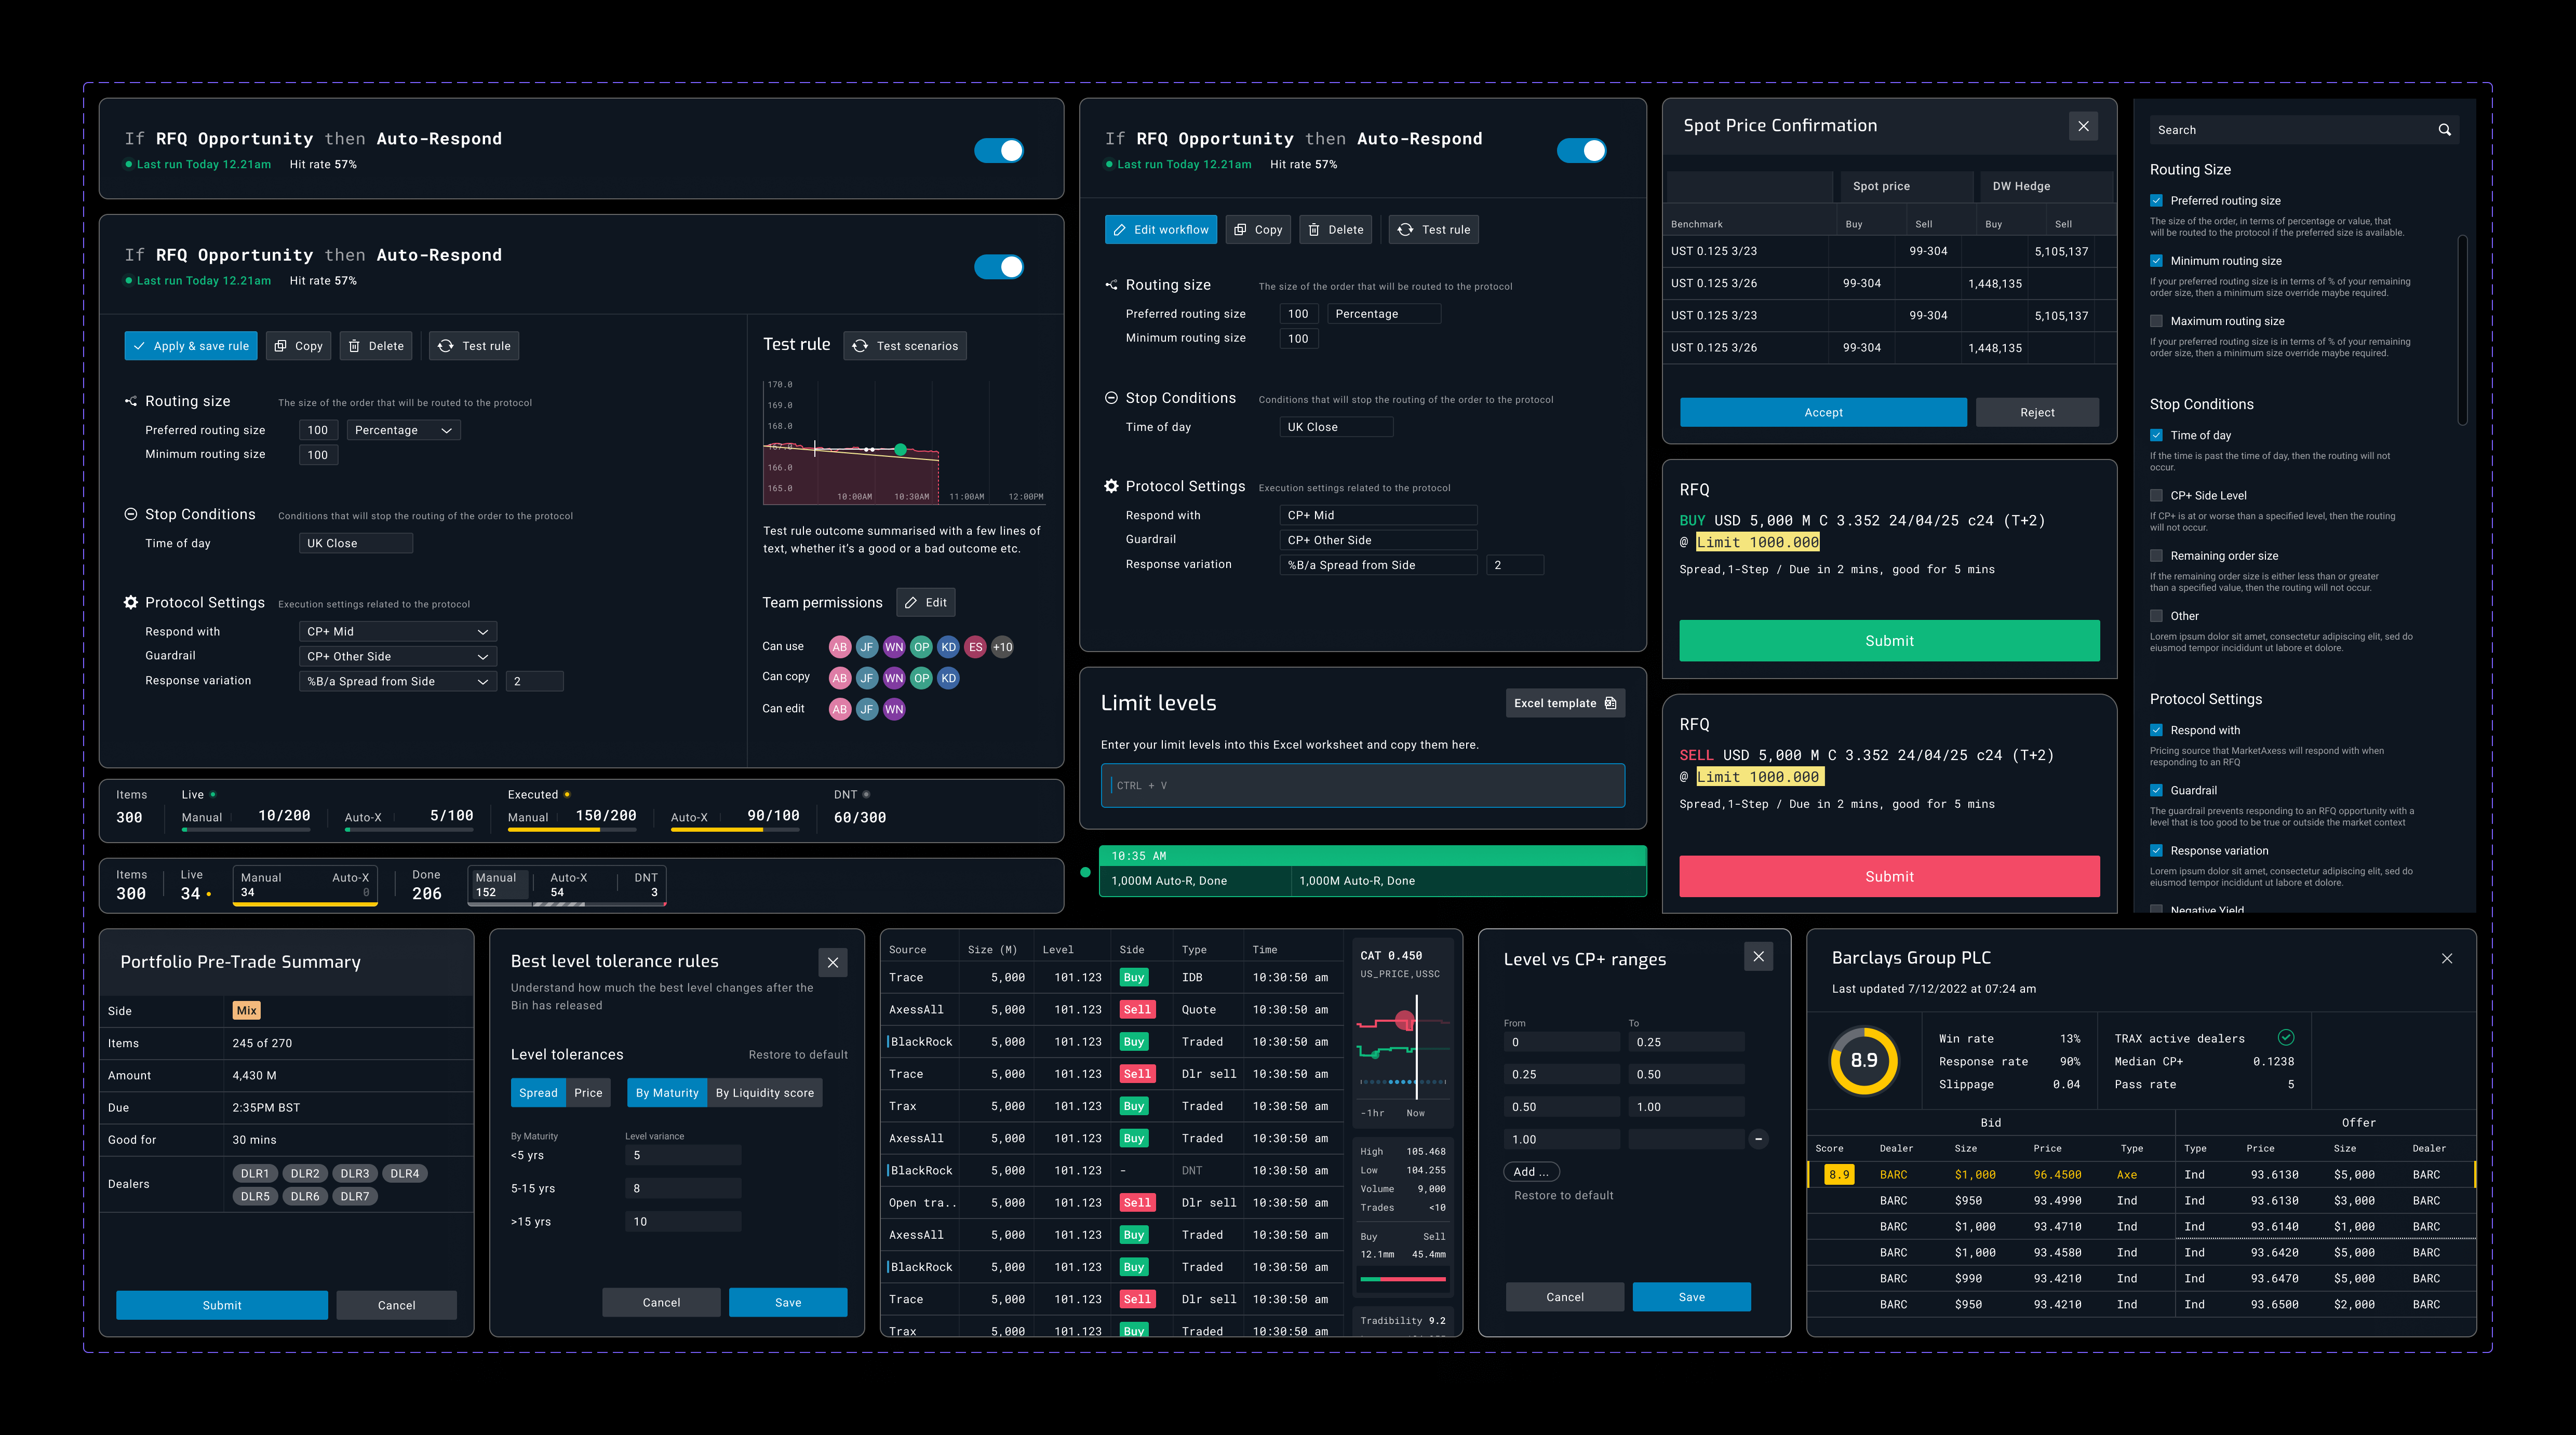Image resolution: width=2576 pixels, height=1435 pixels.
Task: Close the Best level tolerance rules dialog
Action: pyautogui.click(x=833, y=962)
